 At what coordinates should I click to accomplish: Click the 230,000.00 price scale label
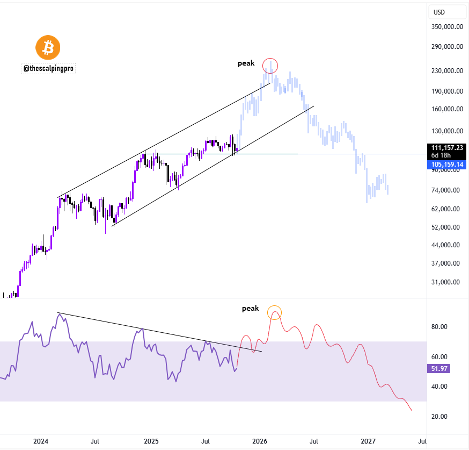[x=448, y=70]
